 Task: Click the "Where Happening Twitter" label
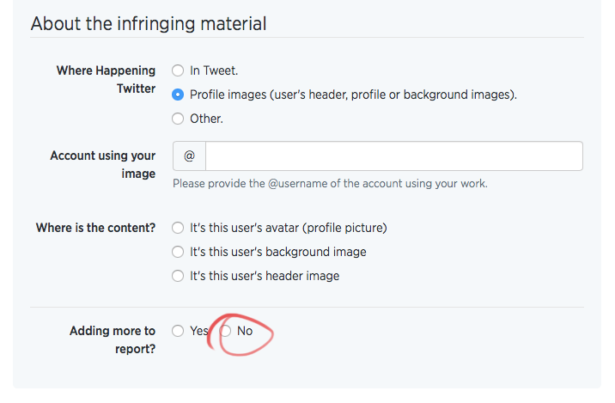[106, 79]
